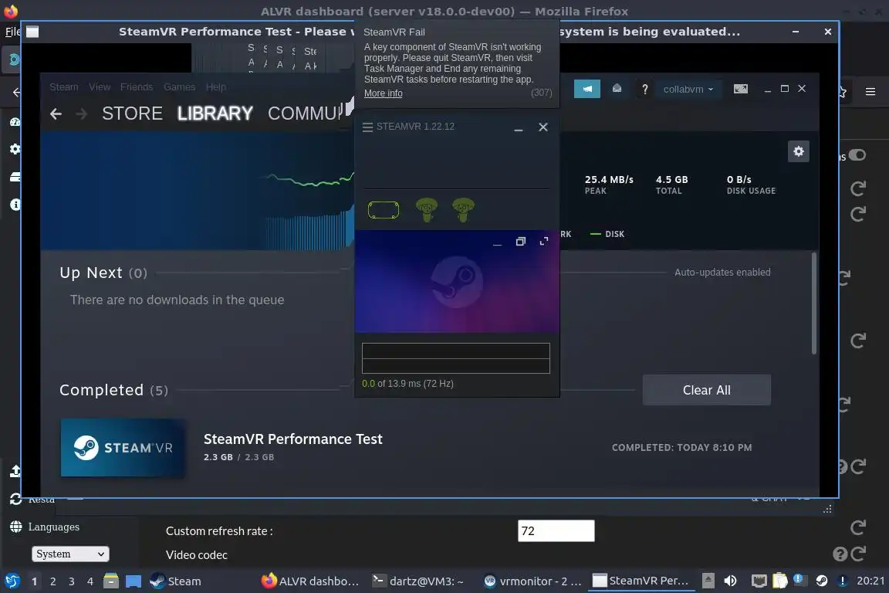Open the Help menu in Steam
889x593 pixels.
(x=215, y=86)
